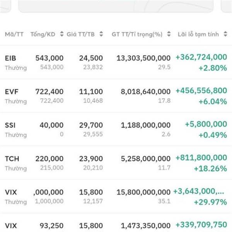Open the VIX row with 93,250 shares
Screen dimensions: 232x232
pyautogui.click(x=116, y=223)
